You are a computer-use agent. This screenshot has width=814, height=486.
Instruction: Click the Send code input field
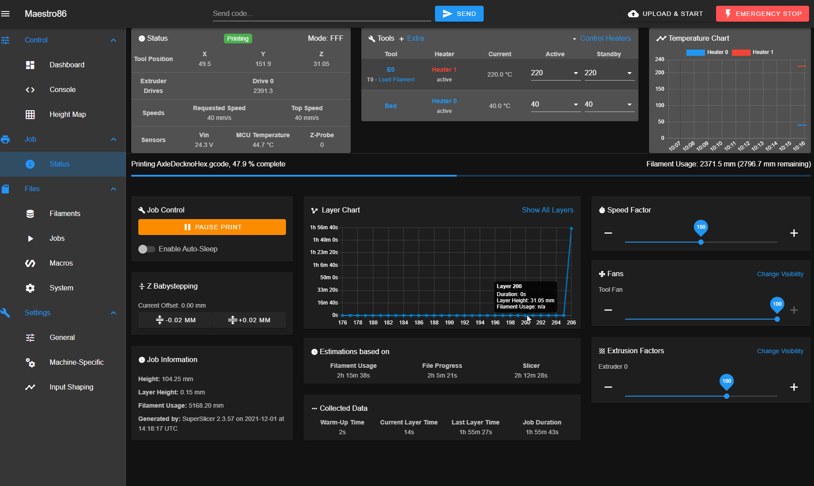point(322,14)
